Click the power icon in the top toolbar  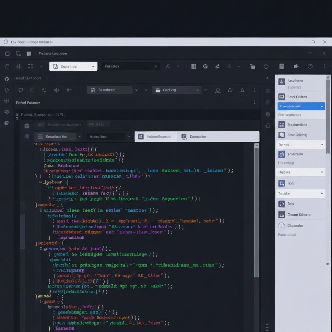266,66
